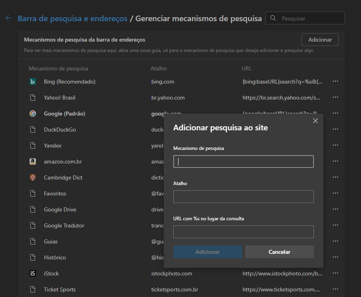Open more actions for Guias row

coord(335,241)
